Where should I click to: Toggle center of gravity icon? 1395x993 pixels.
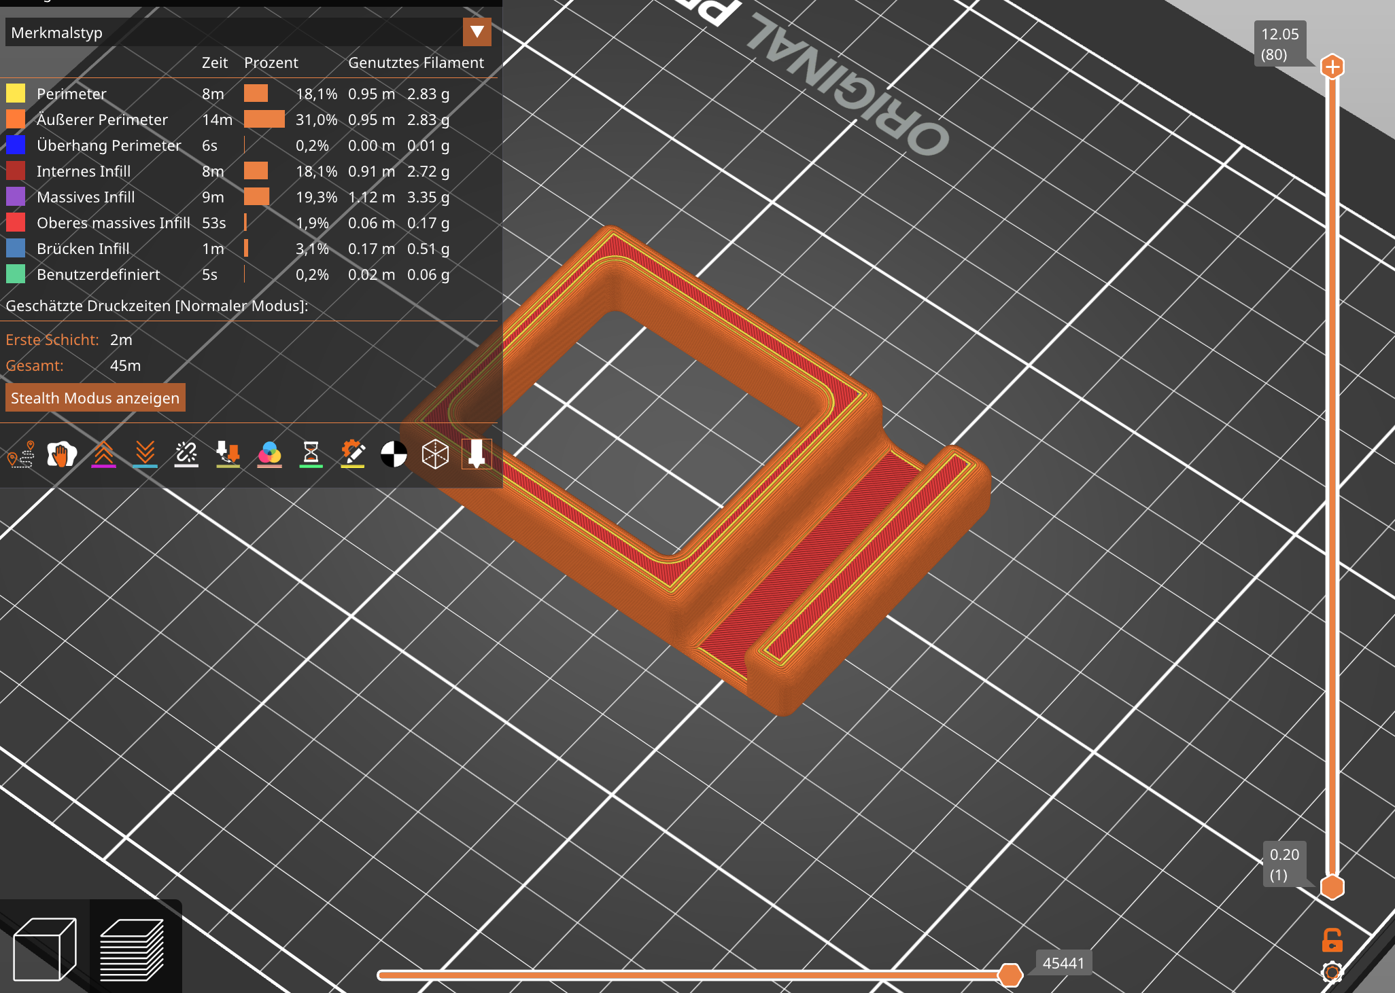(x=394, y=454)
